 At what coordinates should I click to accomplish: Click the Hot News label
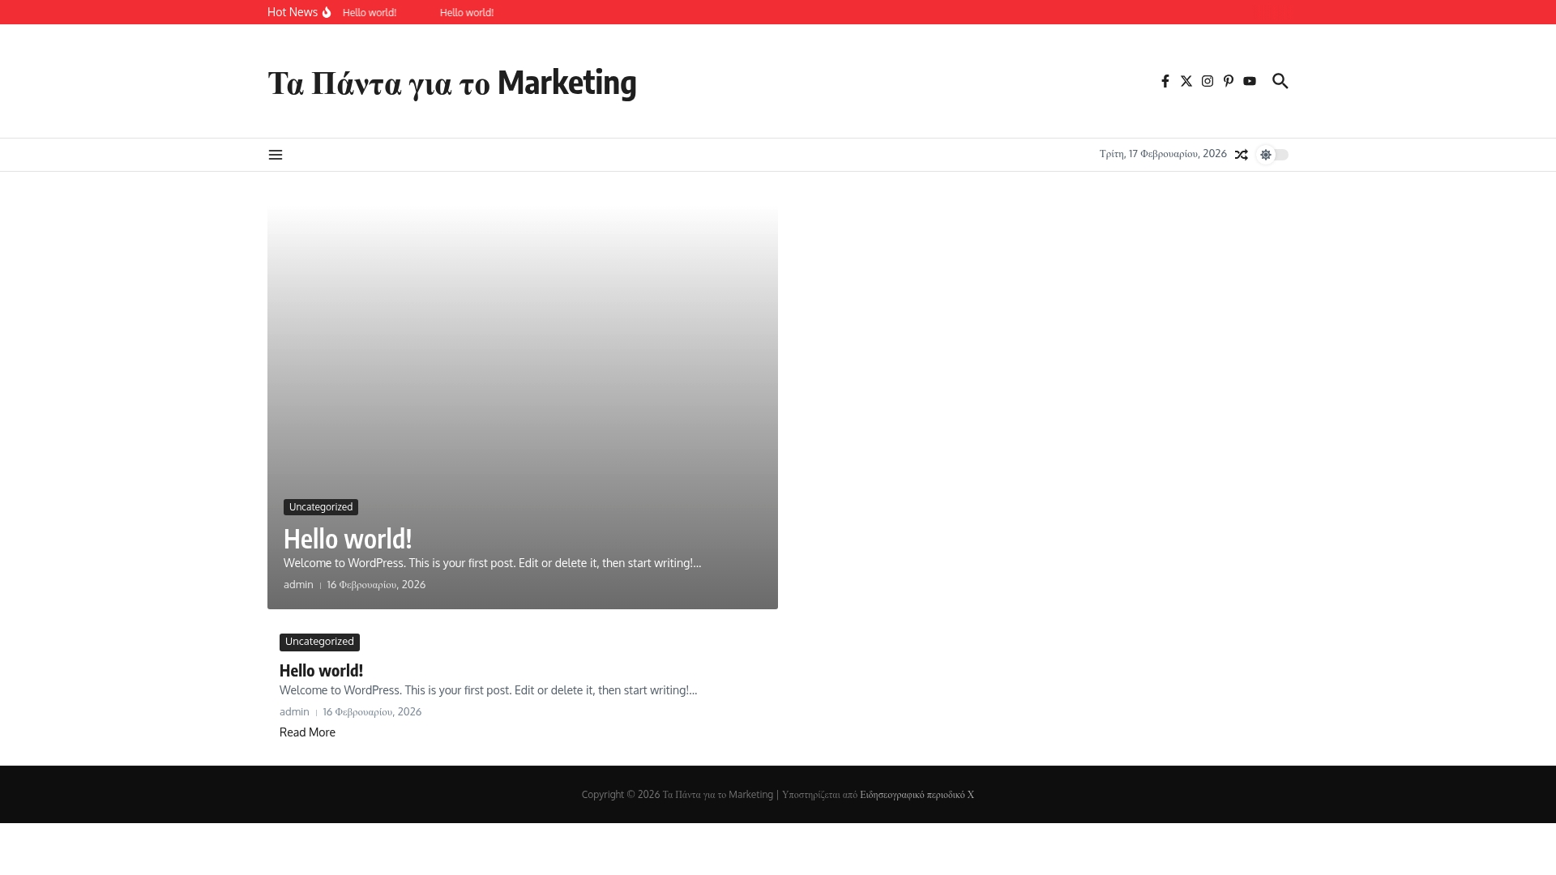[293, 12]
